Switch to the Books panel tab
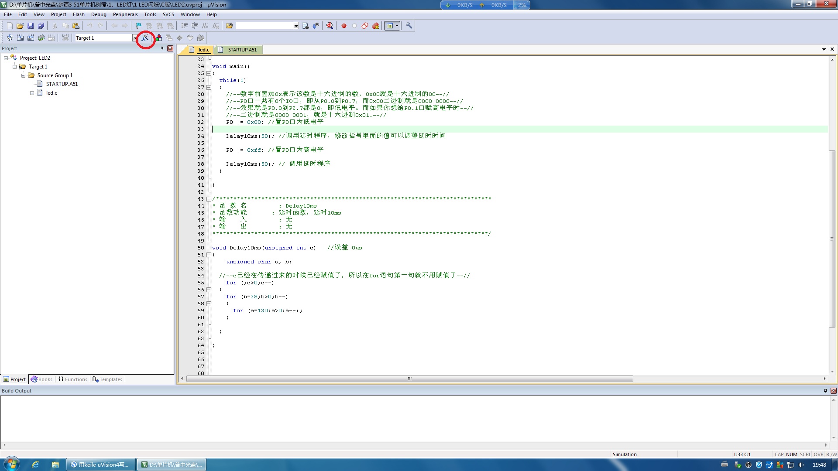This screenshot has height=471, width=838. [x=42, y=379]
